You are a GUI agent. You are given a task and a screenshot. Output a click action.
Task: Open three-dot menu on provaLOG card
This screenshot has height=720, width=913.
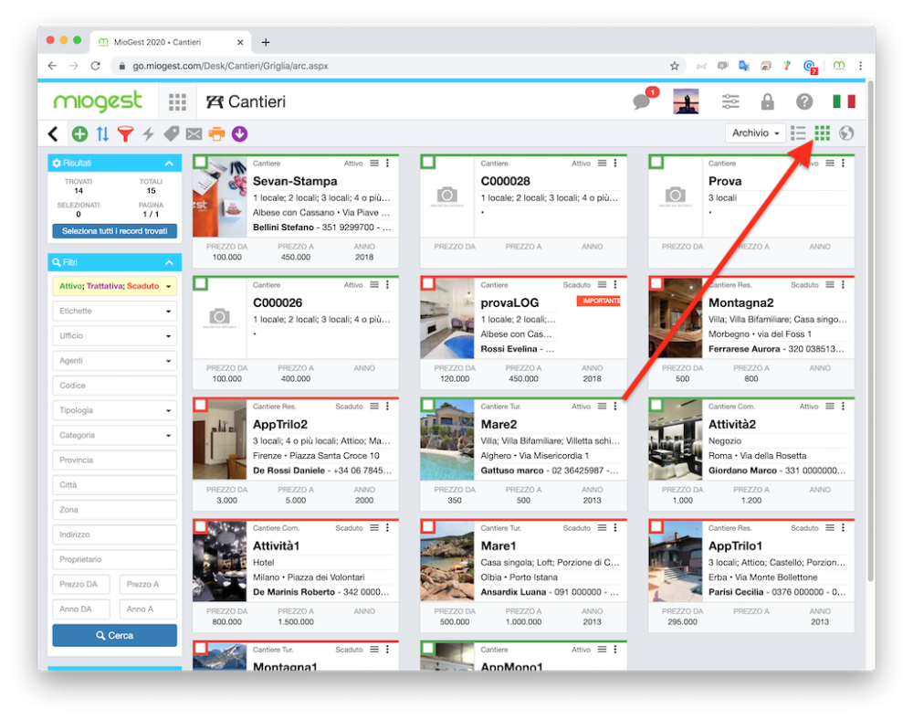[x=615, y=285]
